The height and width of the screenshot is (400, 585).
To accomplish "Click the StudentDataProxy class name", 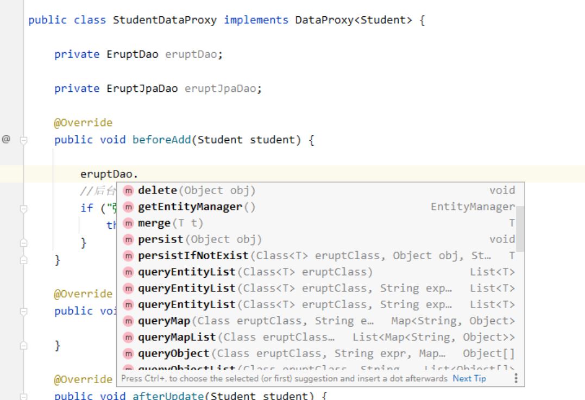I will pos(165,21).
